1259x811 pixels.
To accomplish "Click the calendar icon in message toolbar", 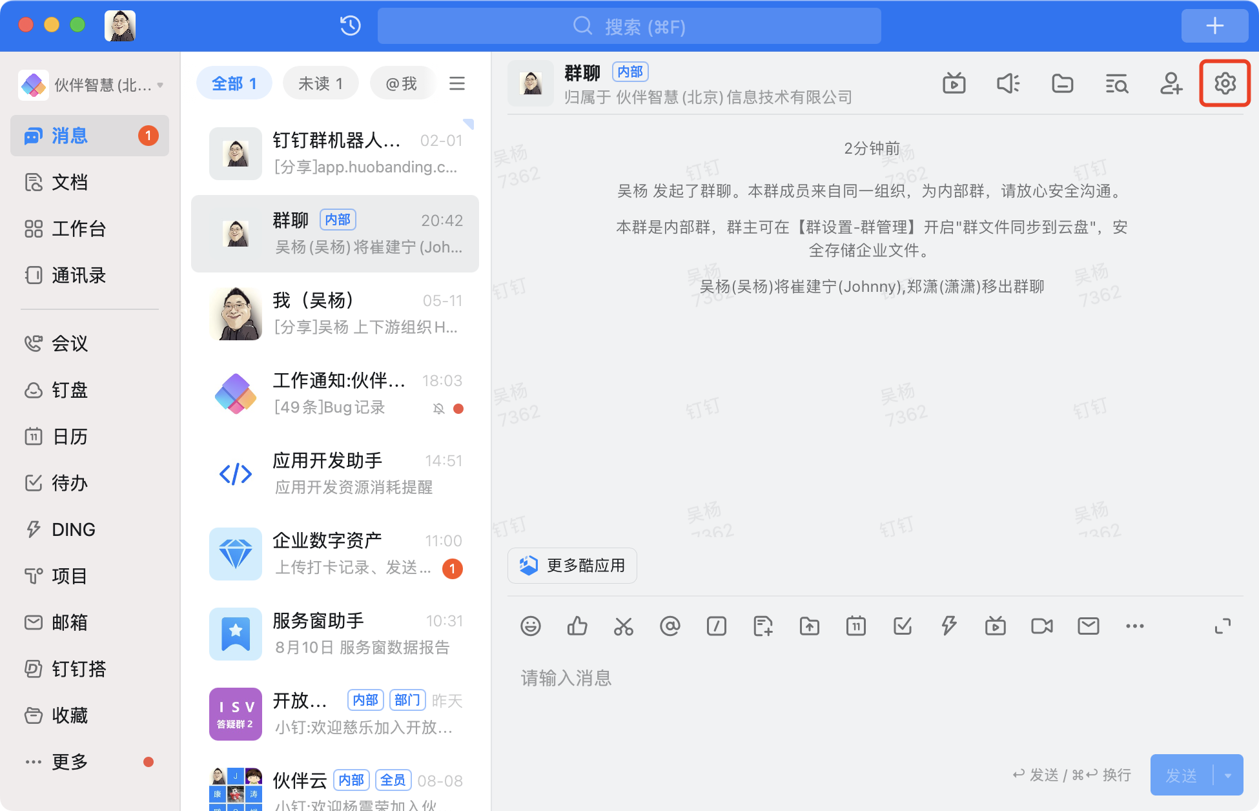I will (856, 626).
